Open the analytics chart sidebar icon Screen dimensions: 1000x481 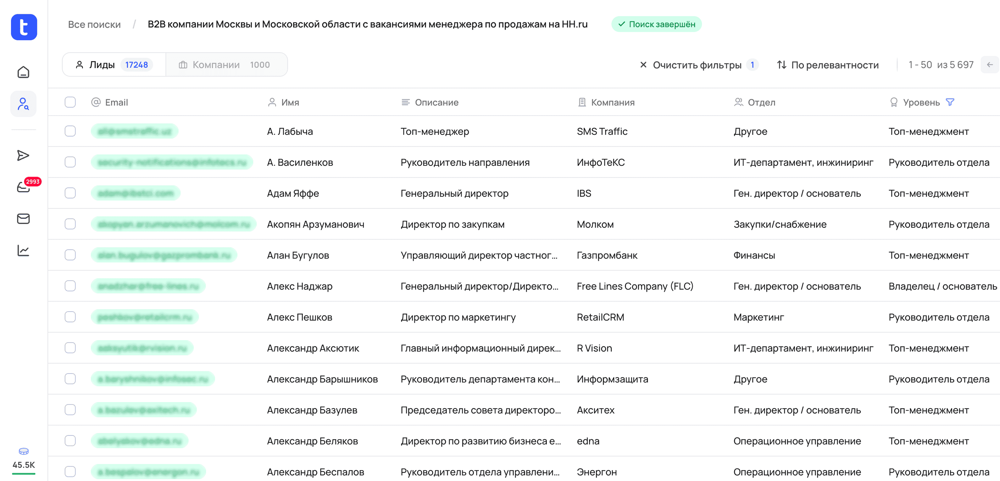pyautogui.click(x=23, y=250)
